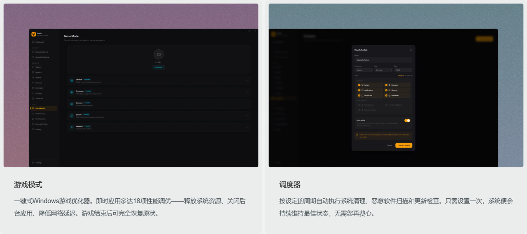This screenshot has width=527, height=234.
Task: Click the System row icon in Game Mode
Action: click(71, 116)
